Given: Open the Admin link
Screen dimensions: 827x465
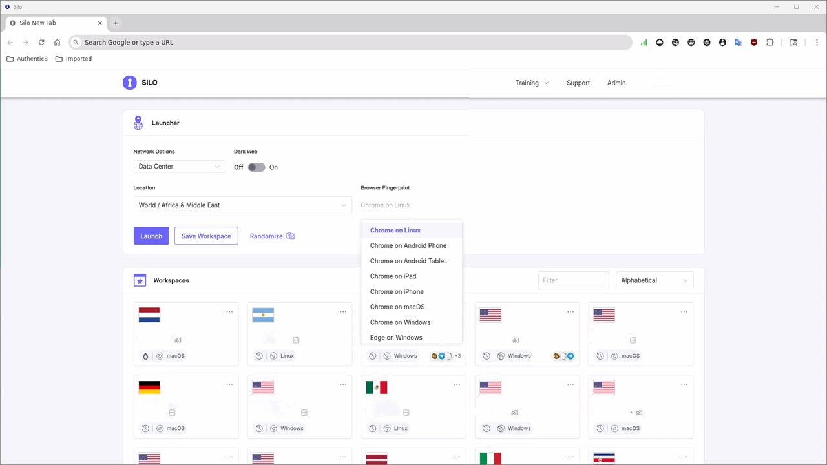Looking at the screenshot, I should [616, 83].
